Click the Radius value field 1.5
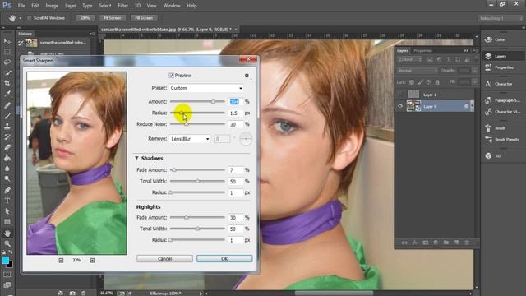526x296 pixels. [236, 113]
